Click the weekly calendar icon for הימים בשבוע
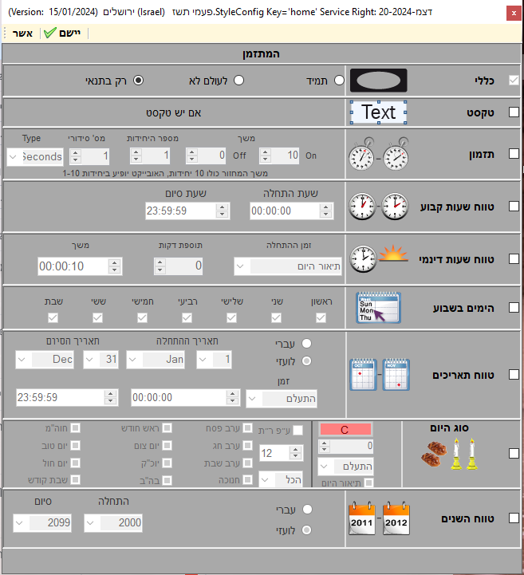This screenshot has height=575, width=524. point(379,307)
